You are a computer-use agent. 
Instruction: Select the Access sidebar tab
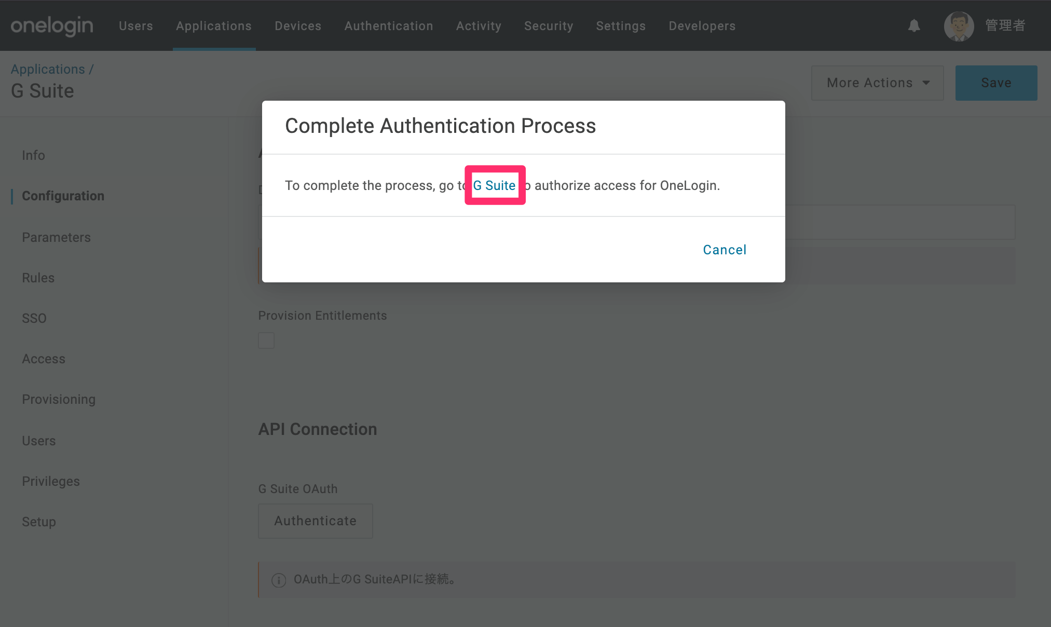(44, 359)
